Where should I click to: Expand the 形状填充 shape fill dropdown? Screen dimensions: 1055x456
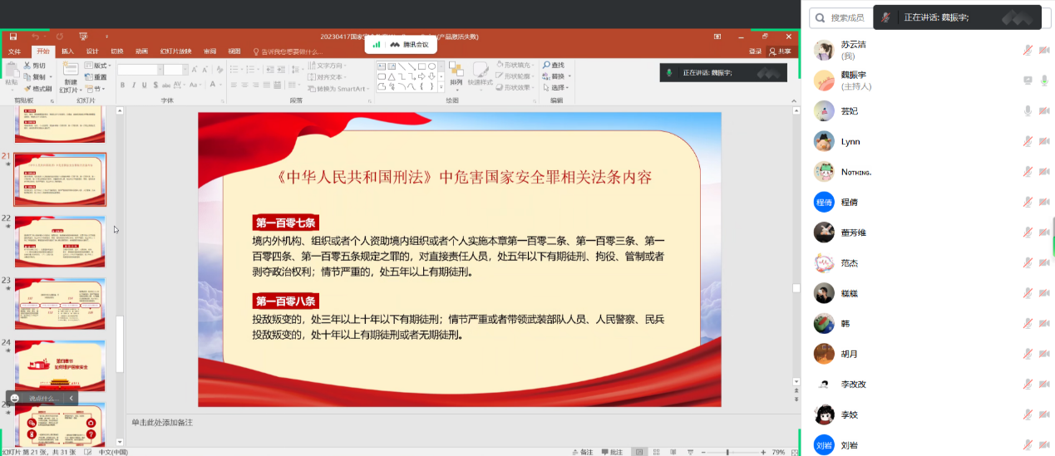coord(515,65)
